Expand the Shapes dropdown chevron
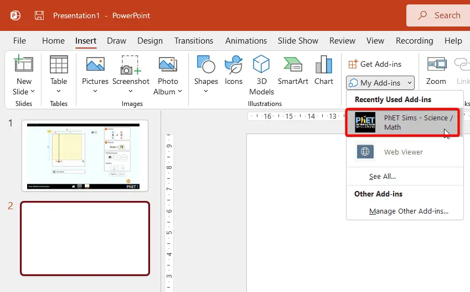This screenshot has width=470, height=292. tap(206, 91)
